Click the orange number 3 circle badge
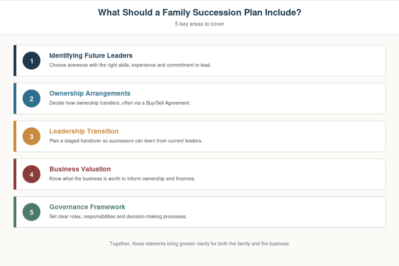This screenshot has height=266, width=399. tap(32, 136)
